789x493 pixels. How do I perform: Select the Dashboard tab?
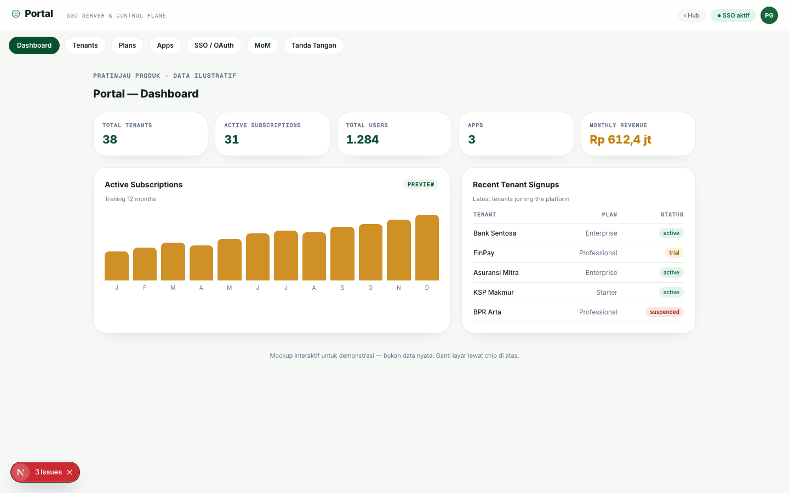34,45
